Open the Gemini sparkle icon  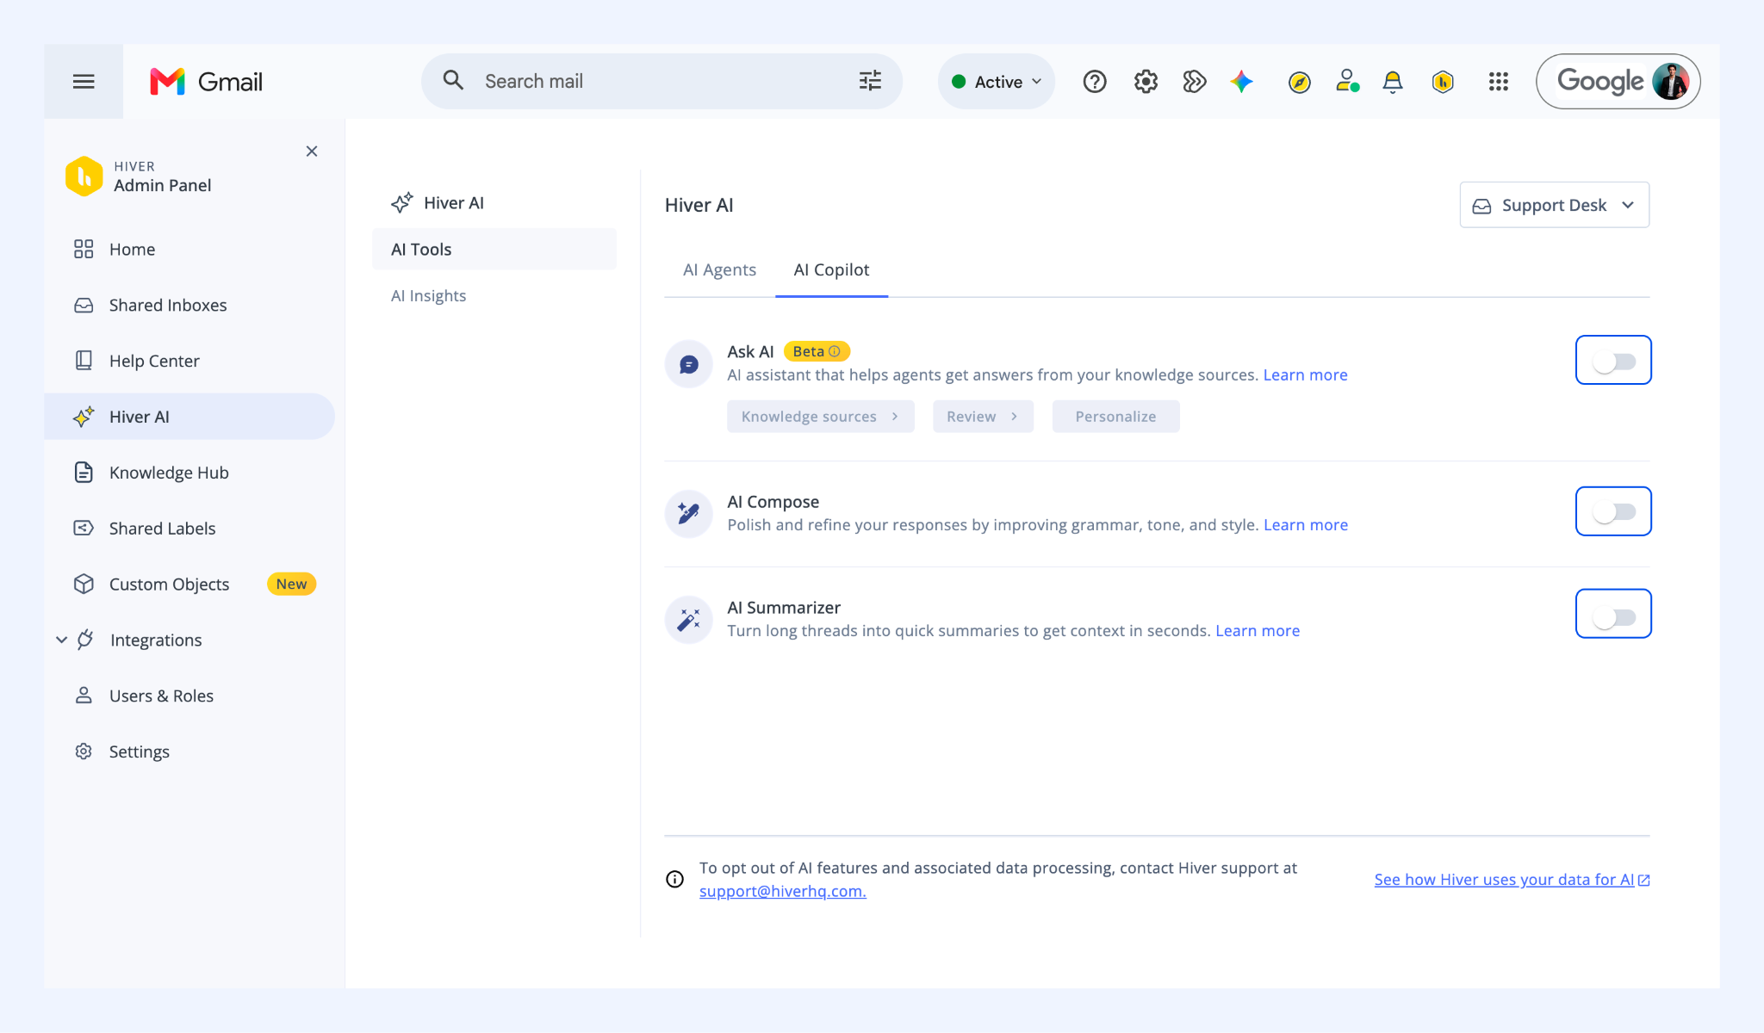point(1242,82)
